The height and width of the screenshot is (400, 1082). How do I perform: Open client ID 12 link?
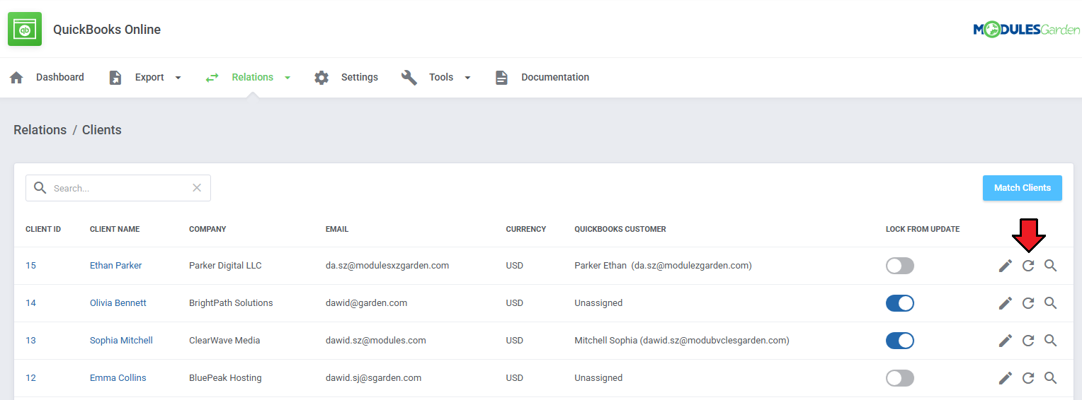30,378
